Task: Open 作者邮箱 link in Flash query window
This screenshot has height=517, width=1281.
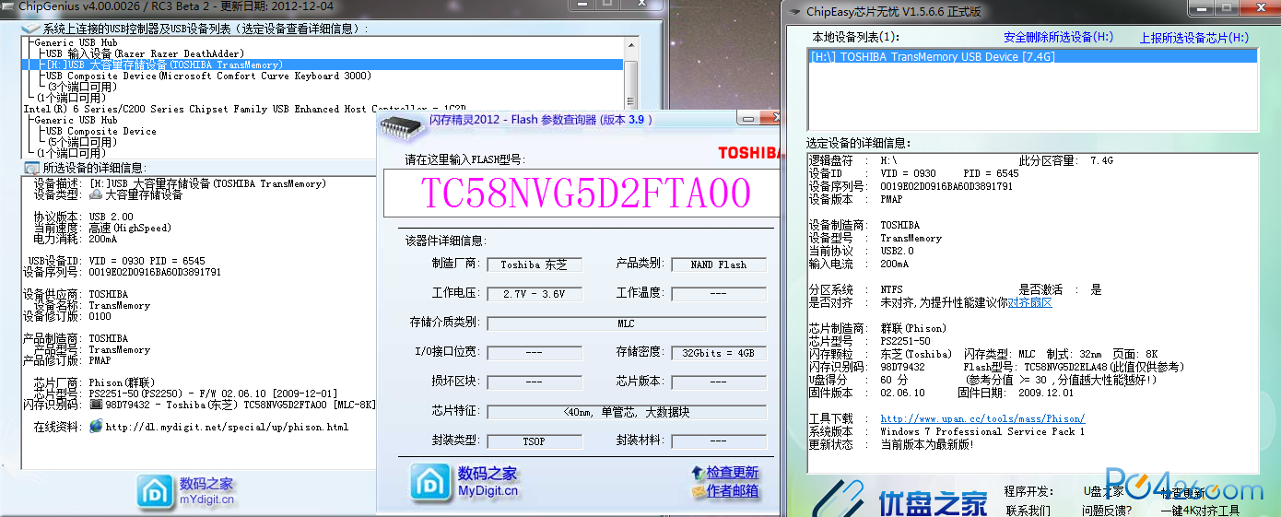Action: pyautogui.click(x=733, y=491)
